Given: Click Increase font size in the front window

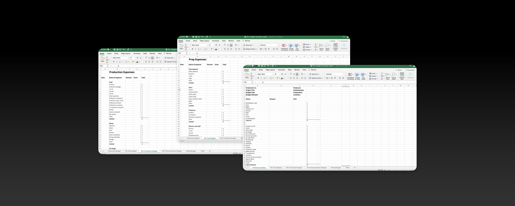Looking at the screenshot, I should [282, 74].
